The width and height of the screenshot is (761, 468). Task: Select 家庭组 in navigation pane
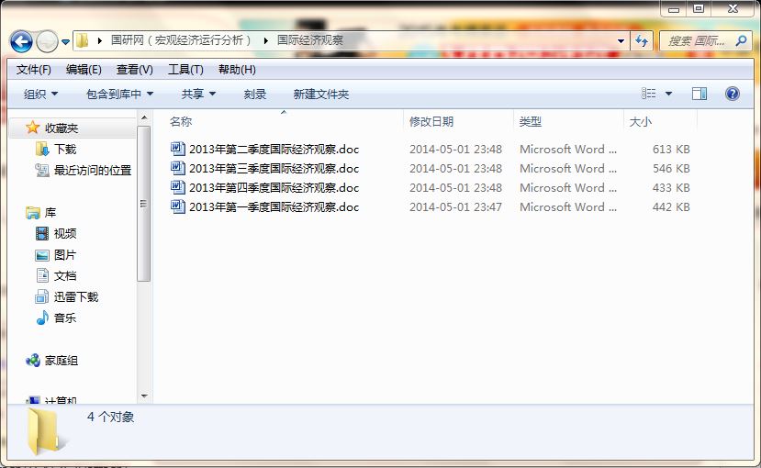(x=62, y=361)
